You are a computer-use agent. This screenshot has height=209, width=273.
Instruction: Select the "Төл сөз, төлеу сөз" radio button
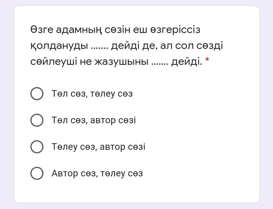point(37,94)
